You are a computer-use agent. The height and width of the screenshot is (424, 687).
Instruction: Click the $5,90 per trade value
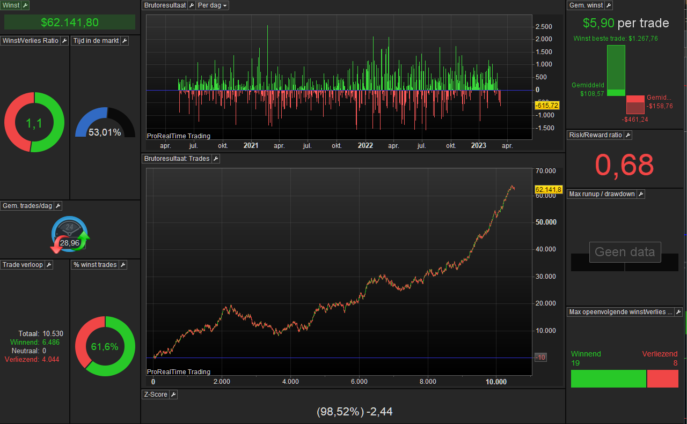[x=626, y=23]
